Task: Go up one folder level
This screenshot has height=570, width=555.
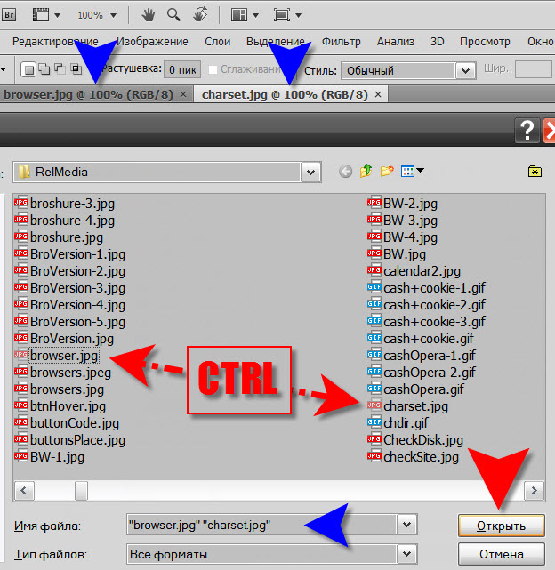Action: click(x=366, y=171)
